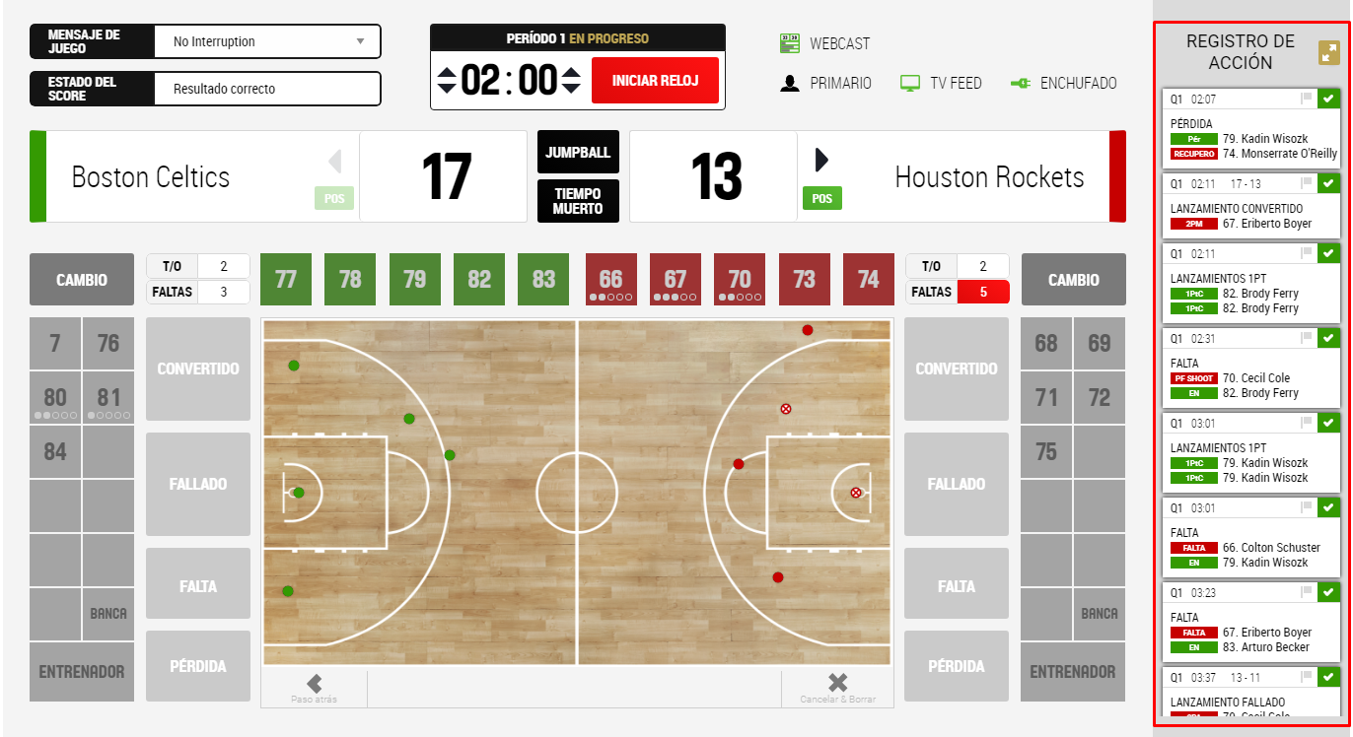Click the Estado del Score field
The height and width of the screenshot is (737, 1353).
pos(266,89)
